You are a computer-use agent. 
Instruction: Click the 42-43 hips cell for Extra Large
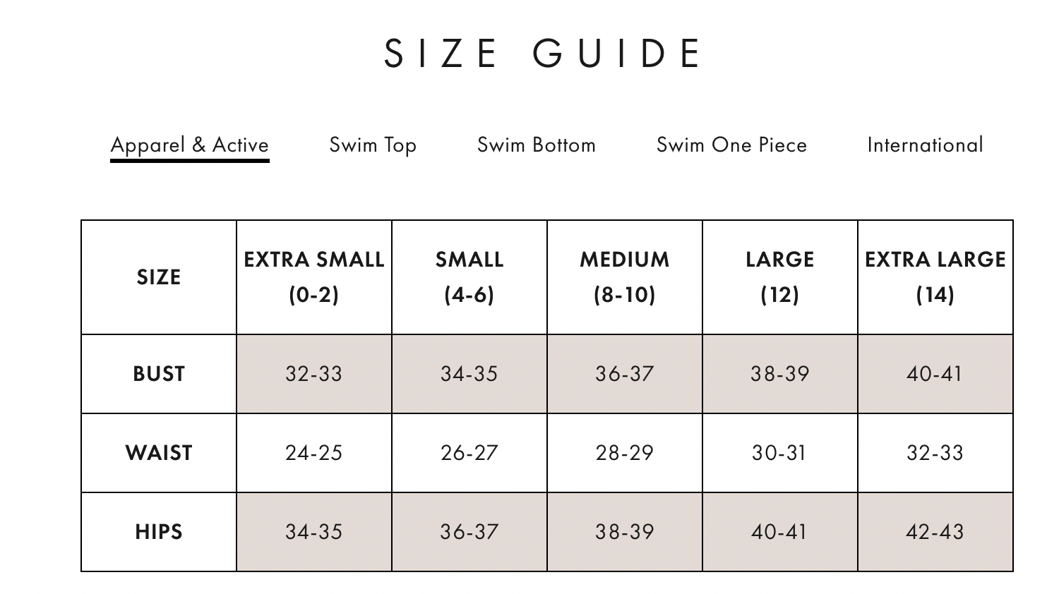pyautogui.click(x=935, y=532)
